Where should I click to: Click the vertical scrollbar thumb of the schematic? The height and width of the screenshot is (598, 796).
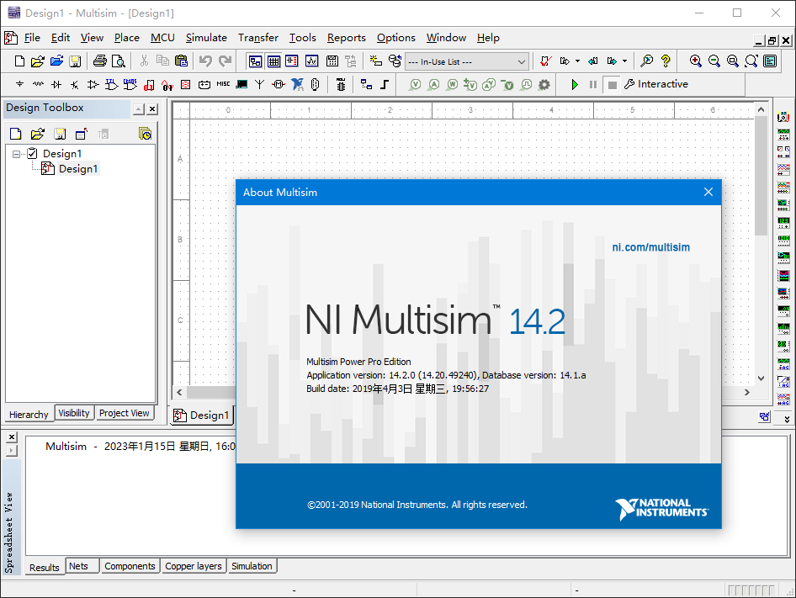(x=761, y=176)
